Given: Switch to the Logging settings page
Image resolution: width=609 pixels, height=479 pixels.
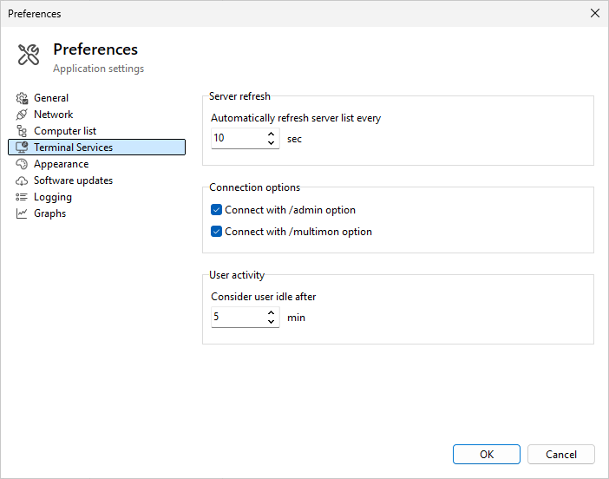Looking at the screenshot, I should (53, 197).
